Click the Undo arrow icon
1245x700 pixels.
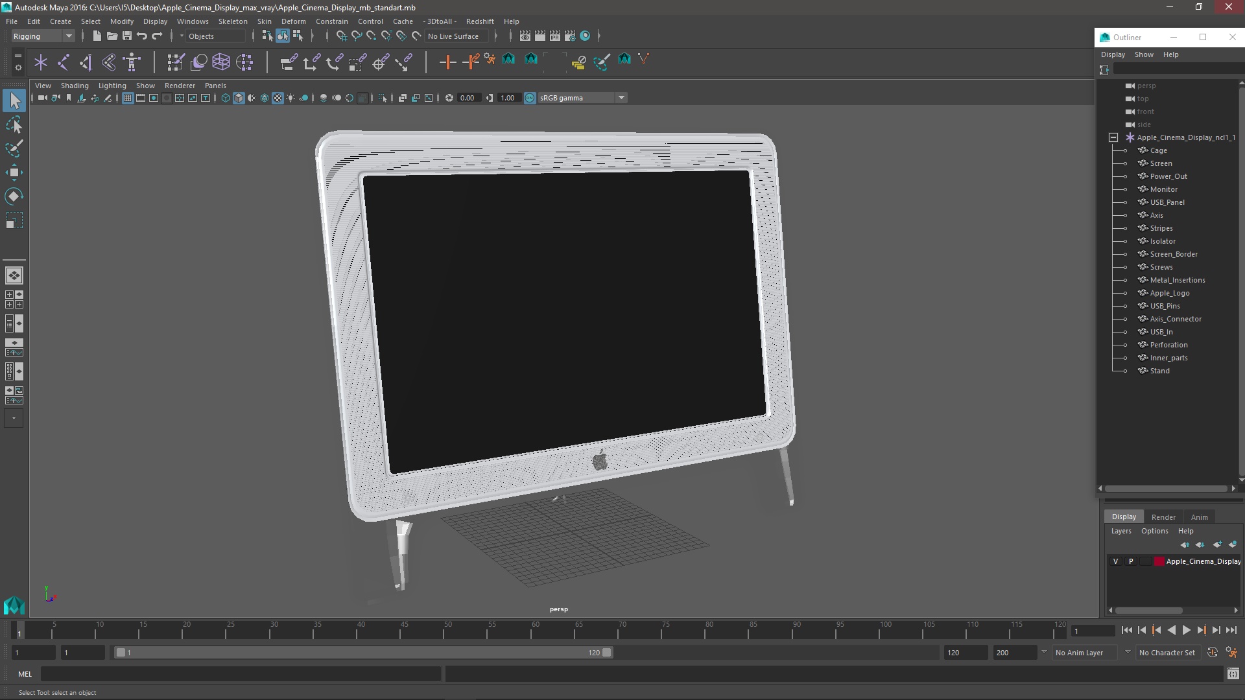[x=142, y=36]
